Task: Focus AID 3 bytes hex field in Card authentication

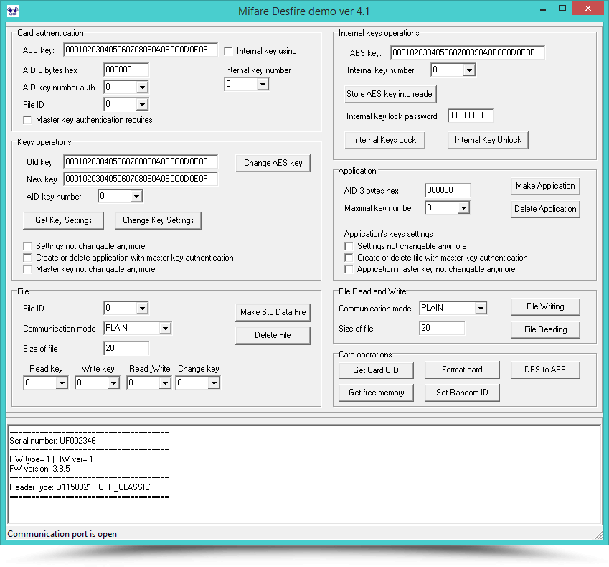Action: pyautogui.click(x=126, y=70)
